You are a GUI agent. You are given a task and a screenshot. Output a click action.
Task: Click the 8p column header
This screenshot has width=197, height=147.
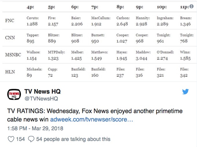pos(120,7)
